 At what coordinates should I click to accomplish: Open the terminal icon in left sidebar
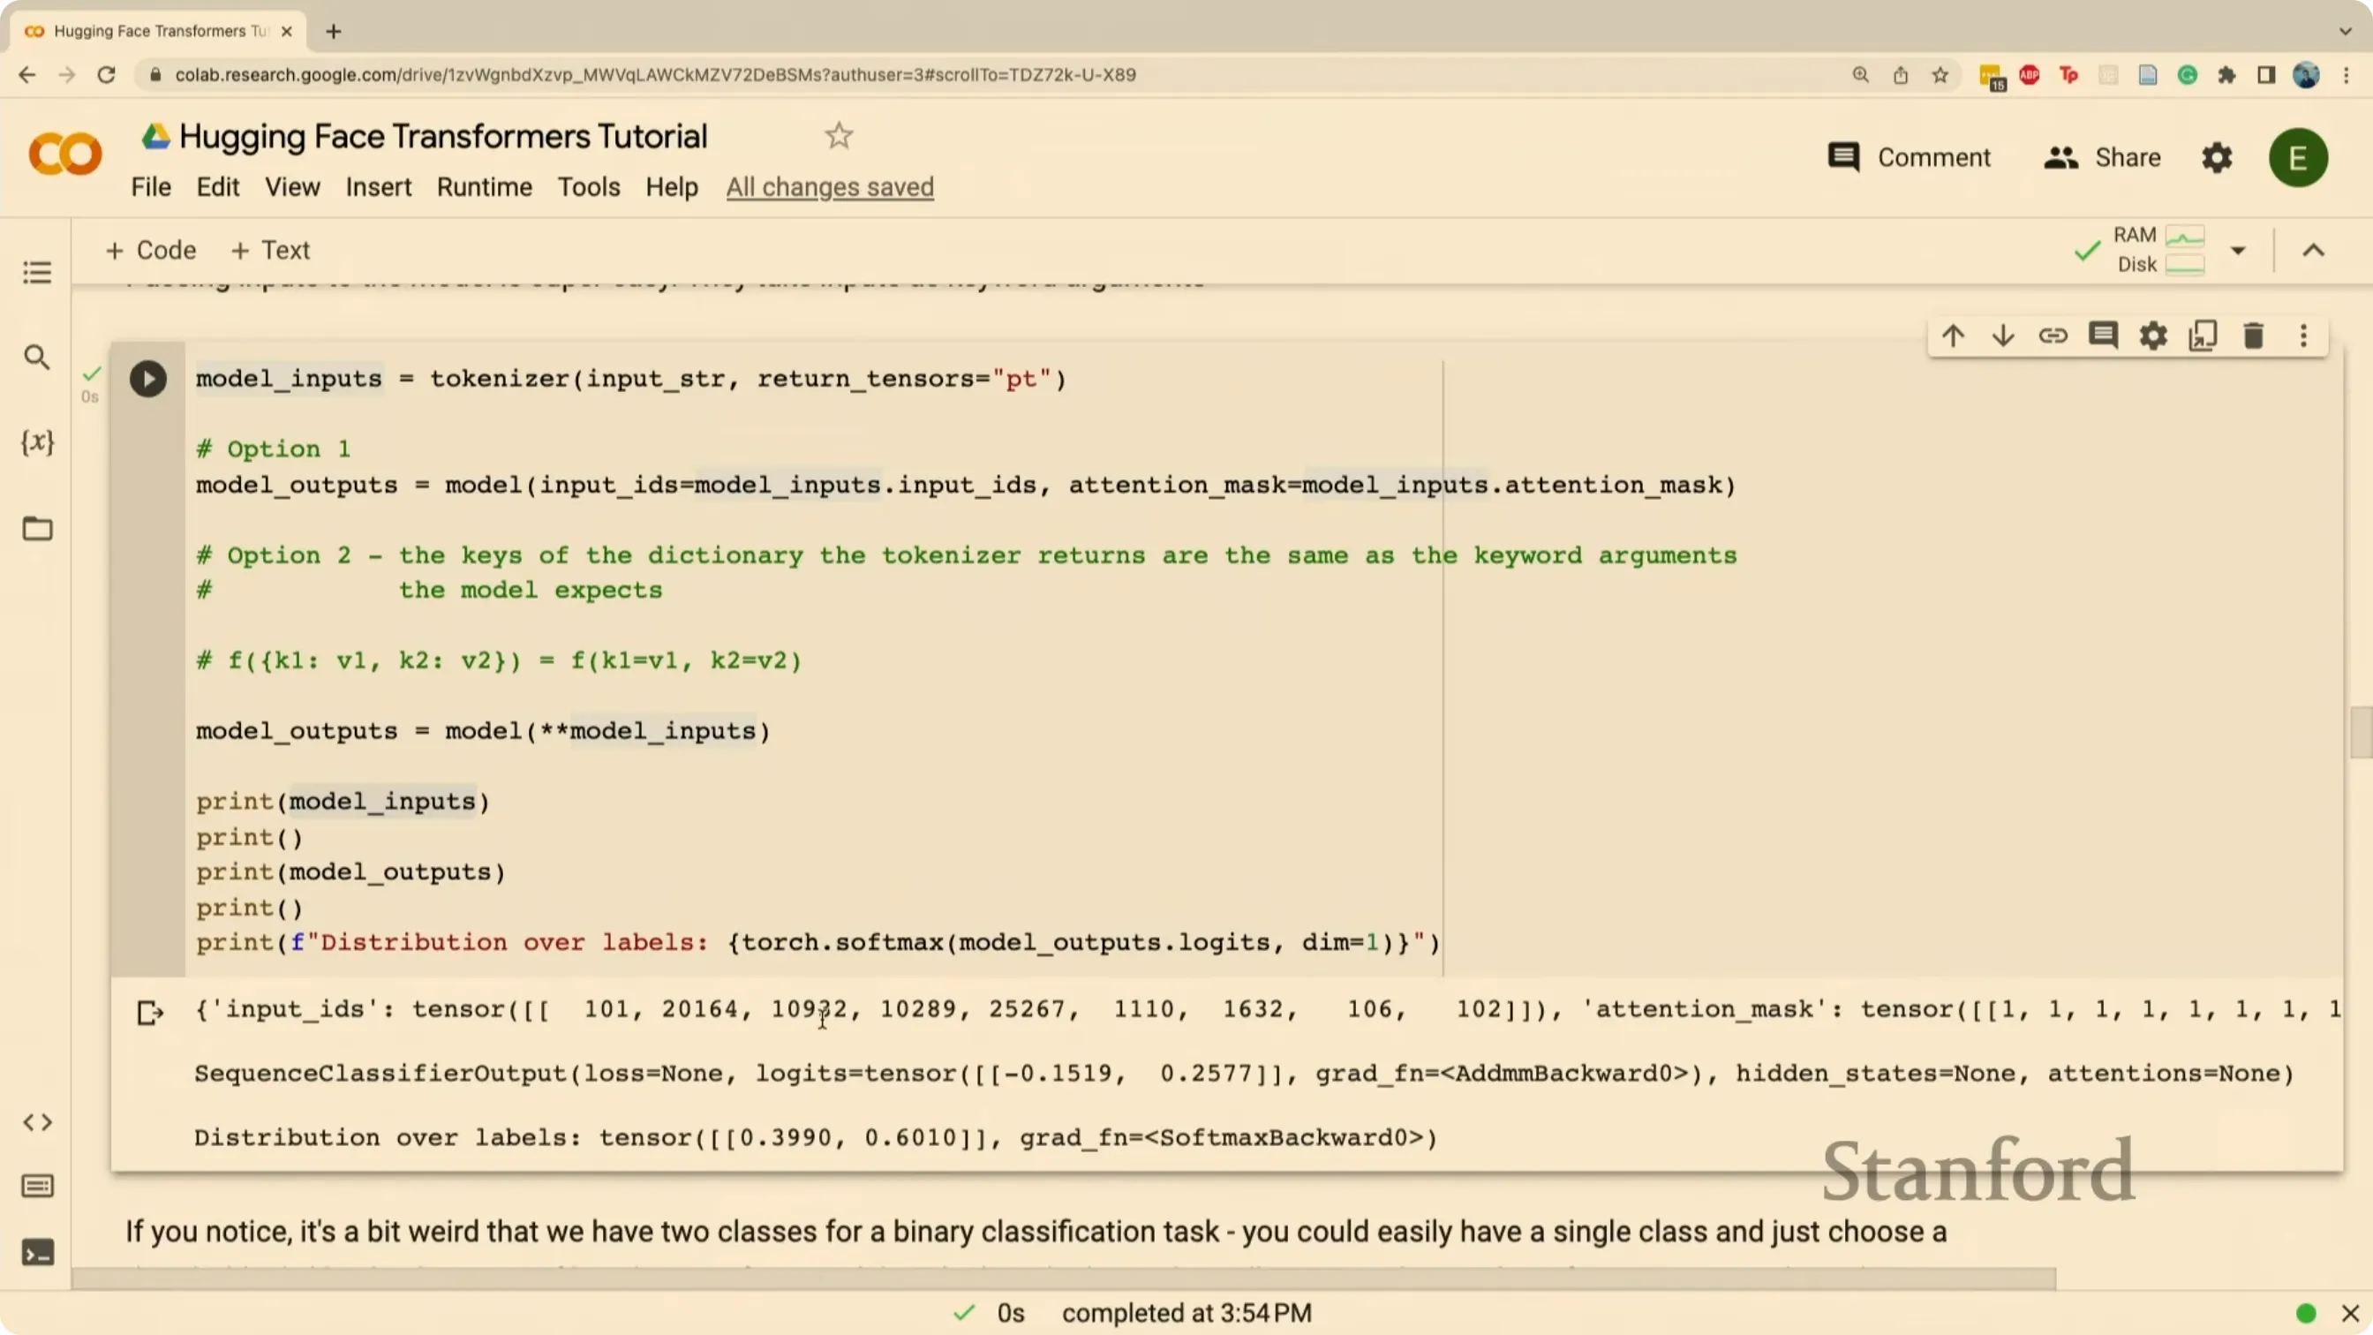click(x=37, y=1253)
